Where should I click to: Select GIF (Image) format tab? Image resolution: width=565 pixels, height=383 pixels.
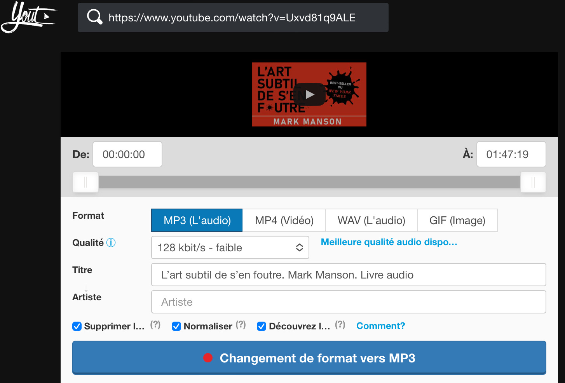click(457, 220)
